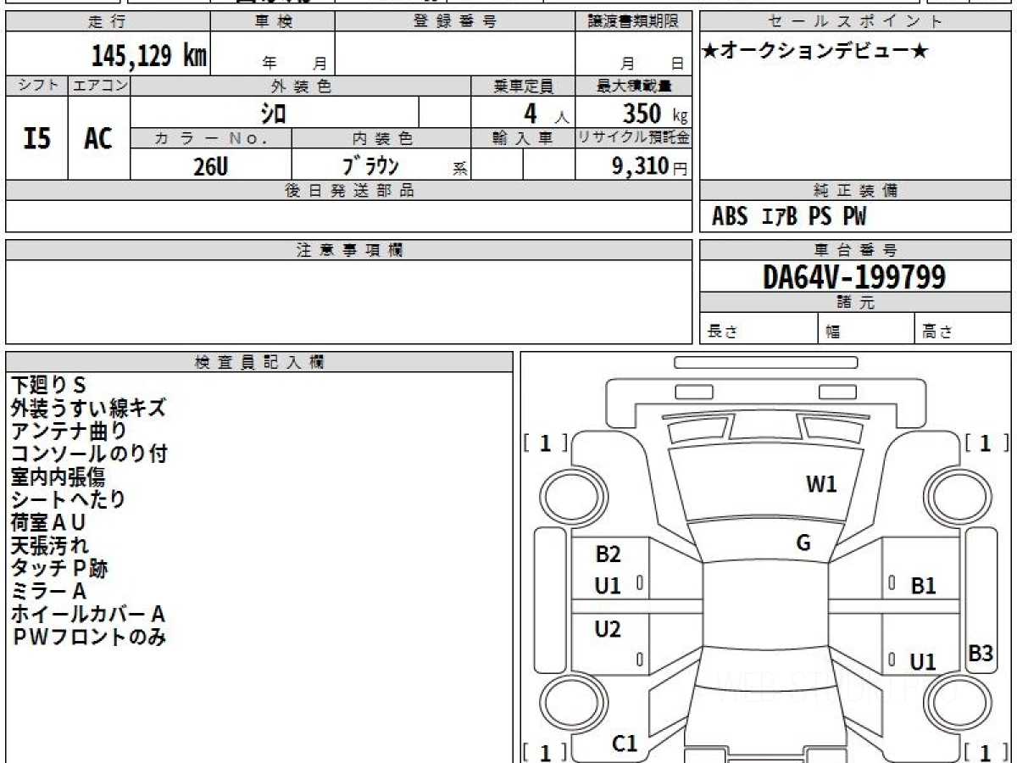1017x763 pixels.
Task: Select the B2 damage mark
Action: pyautogui.click(x=608, y=555)
